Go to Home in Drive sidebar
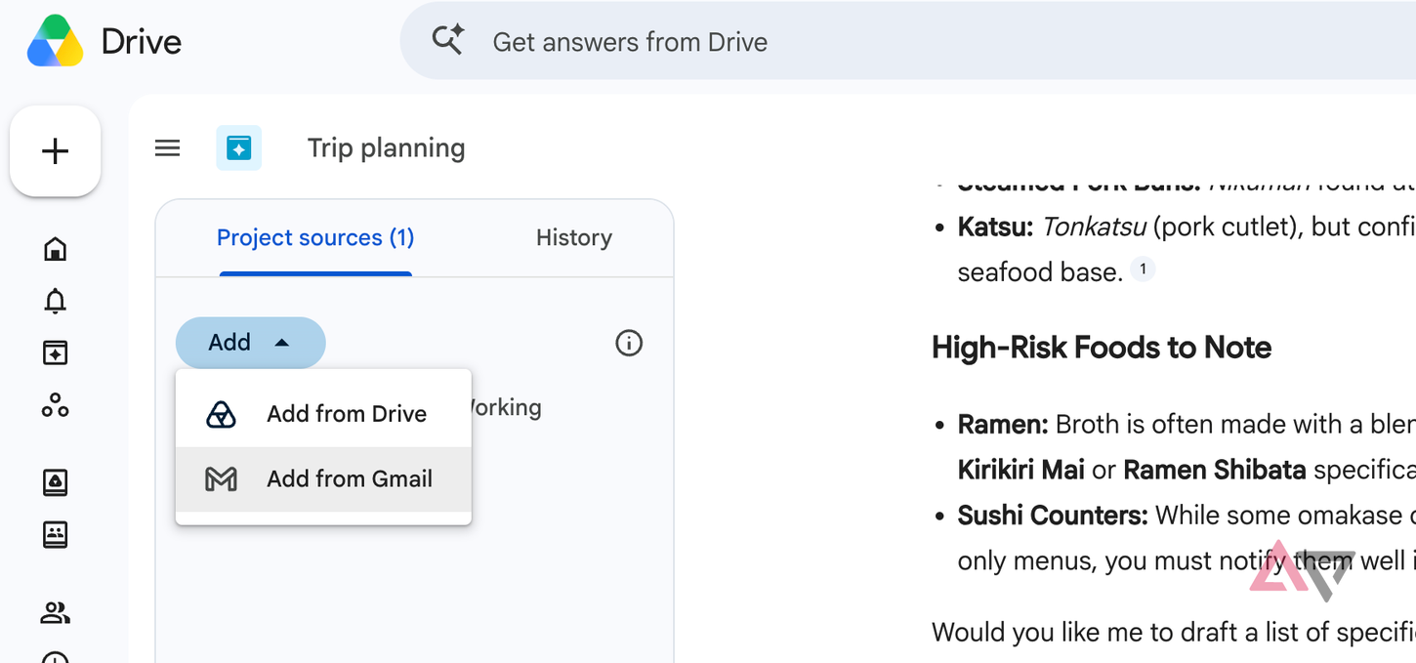The image size is (1416, 663). click(56, 249)
